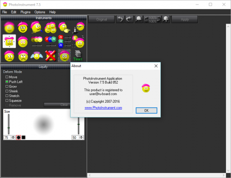Select the blurred smiley Blur instrument
The height and width of the screenshot is (178, 231).
(9, 27)
